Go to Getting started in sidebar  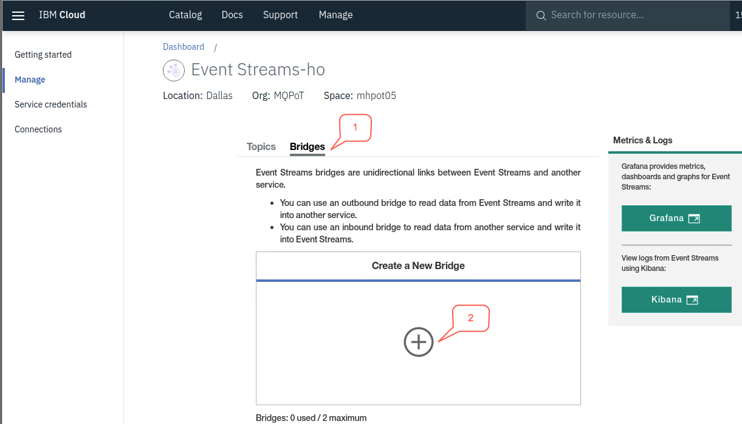point(43,55)
